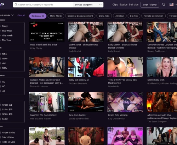Open the Bestie Belly Worship clip title
This screenshot has width=177, height=145.
click(x=118, y=115)
